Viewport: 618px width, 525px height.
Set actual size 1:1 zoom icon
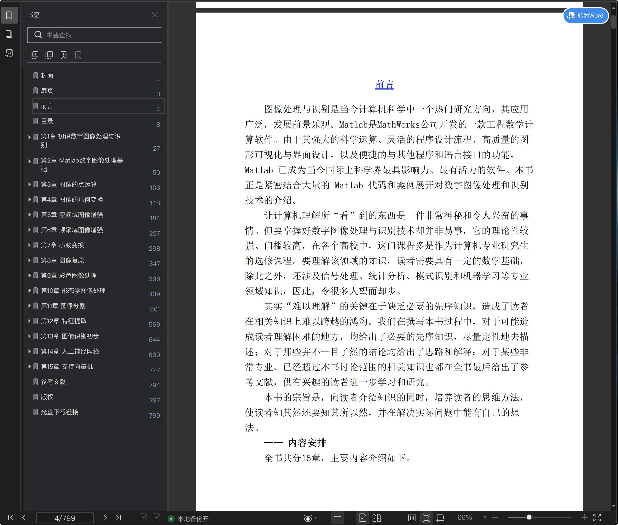click(412, 518)
